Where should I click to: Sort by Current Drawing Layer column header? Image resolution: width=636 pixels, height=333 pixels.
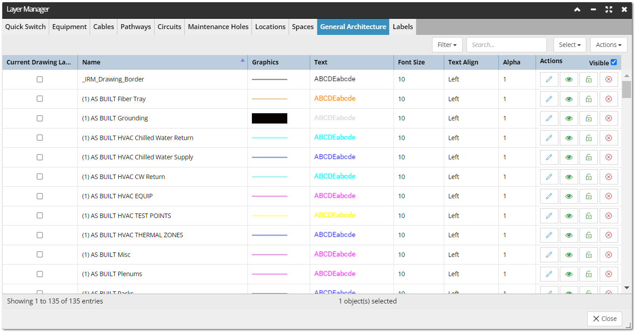point(40,62)
